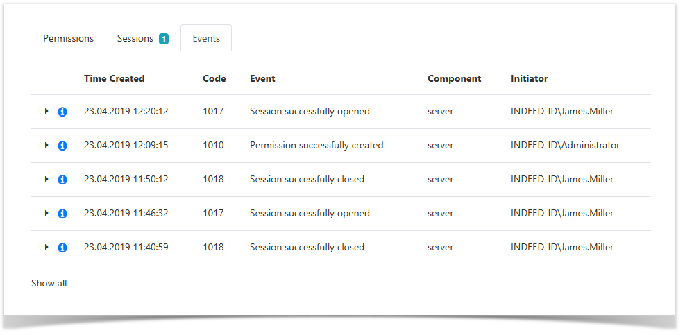Image resolution: width=685 pixels, height=335 pixels.
Task: Open the Sessions tab
Action: tap(135, 38)
